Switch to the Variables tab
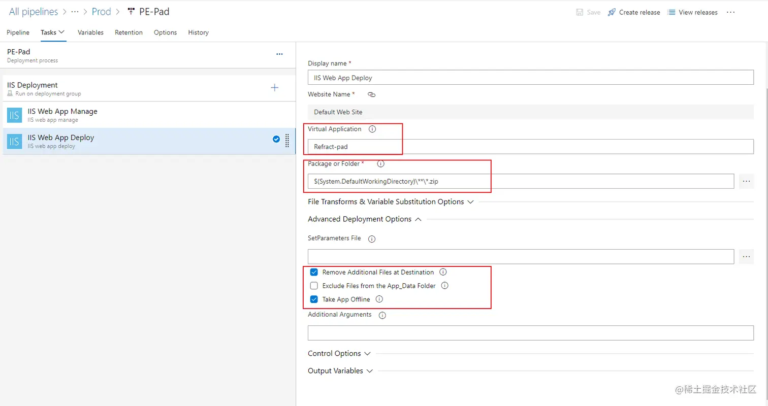The image size is (768, 406). [90, 32]
